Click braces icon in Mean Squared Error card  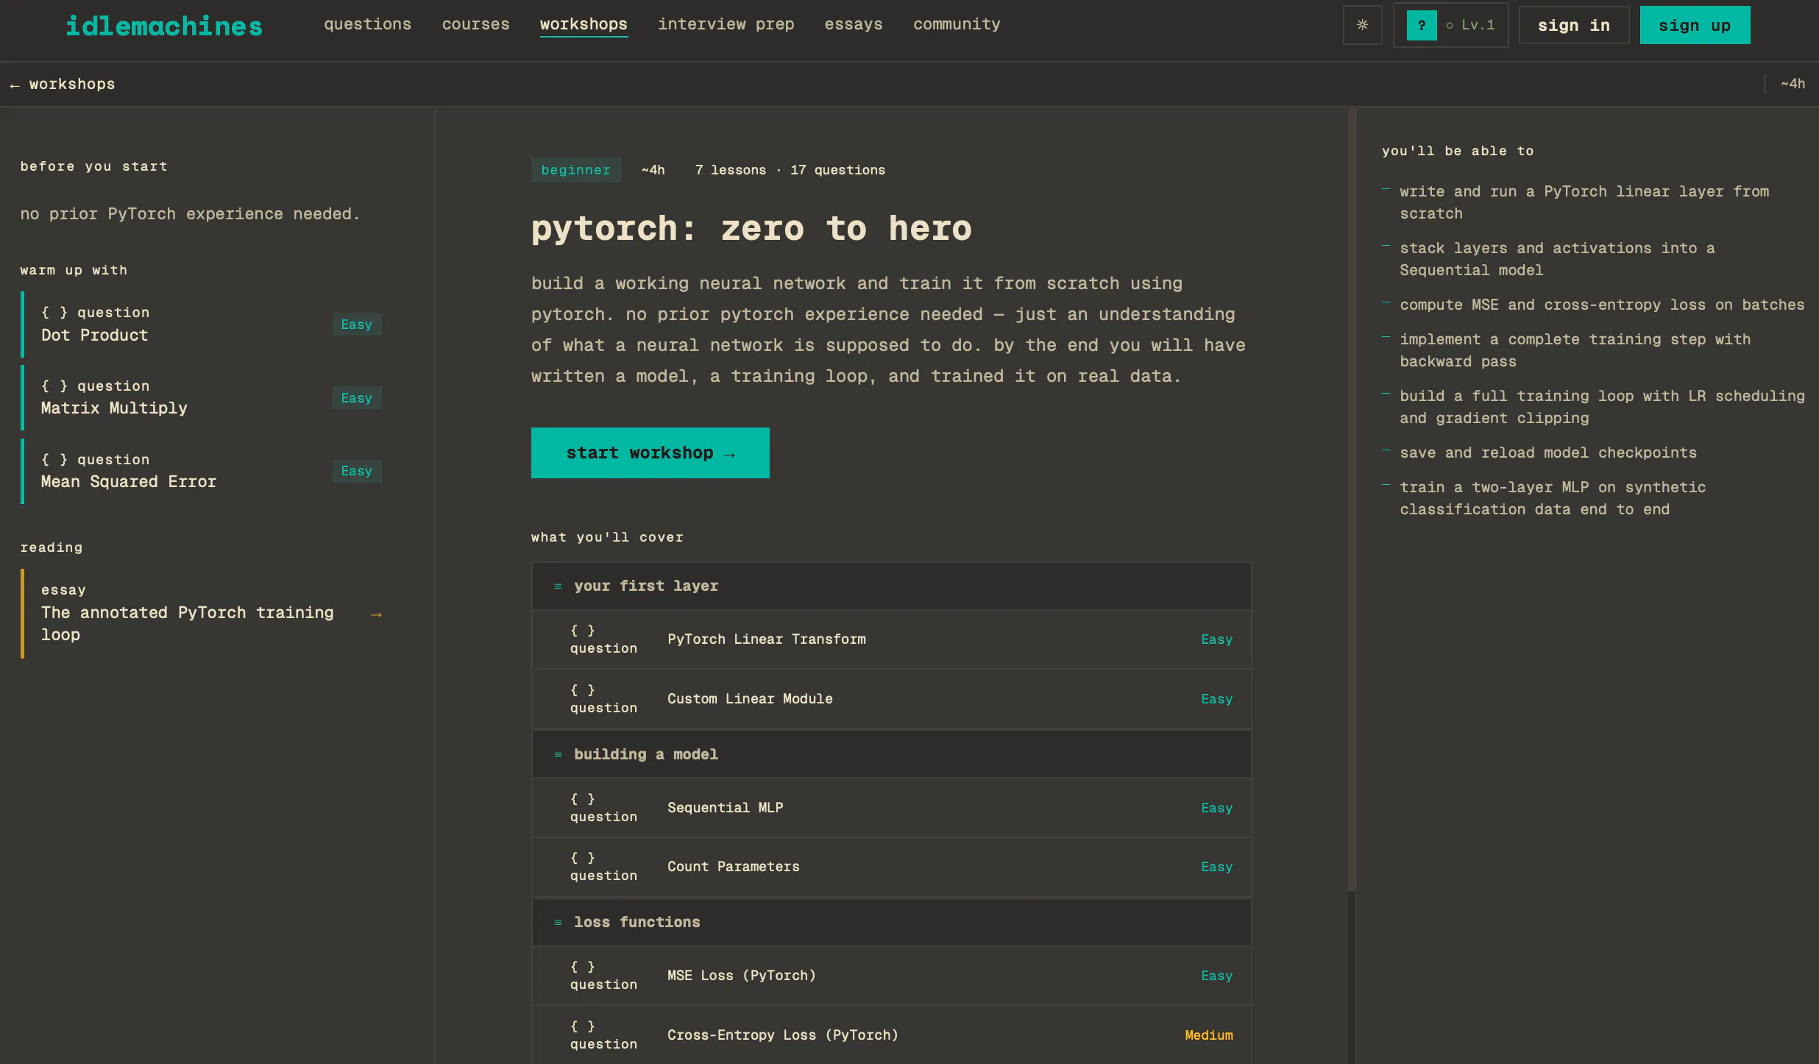pos(54,460)
